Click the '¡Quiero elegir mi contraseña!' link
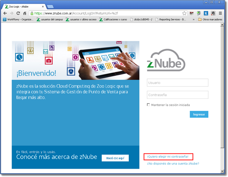 pos(168,157)
